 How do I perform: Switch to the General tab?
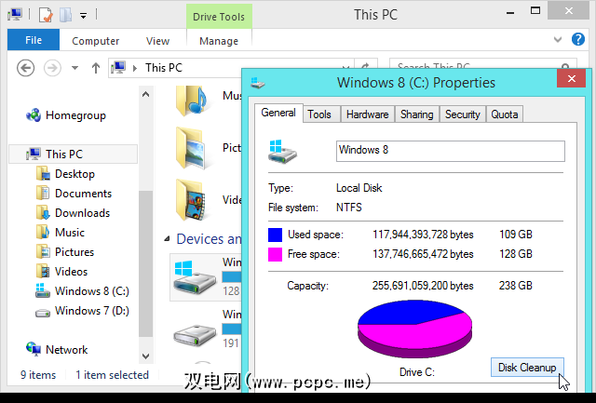[x=278, y=114]
